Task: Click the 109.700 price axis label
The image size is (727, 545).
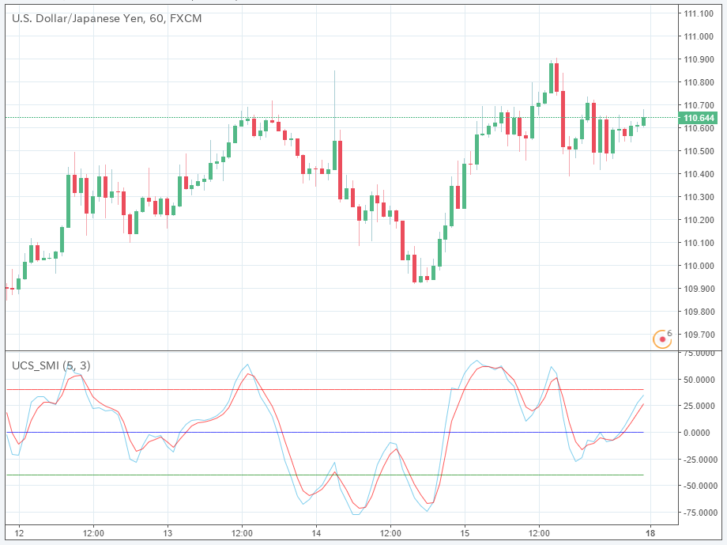Action: (699, 335)
